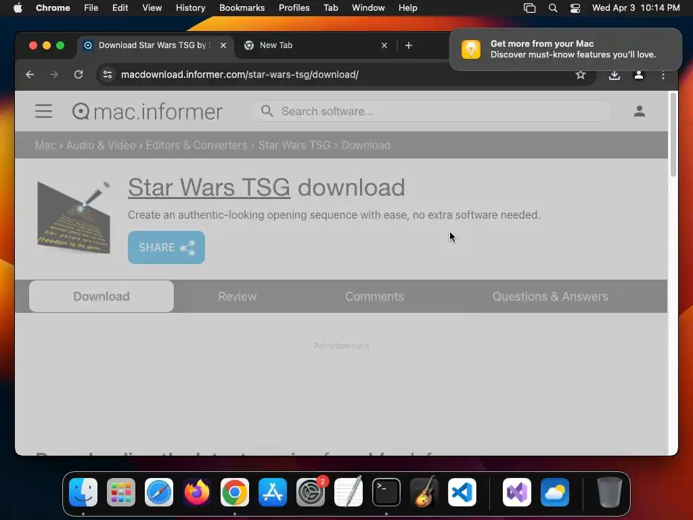693x520 pixels.
Task: Open Finder from the Dock
Action: pos(83,492)
